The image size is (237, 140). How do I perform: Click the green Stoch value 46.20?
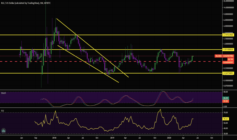point(226,98)
